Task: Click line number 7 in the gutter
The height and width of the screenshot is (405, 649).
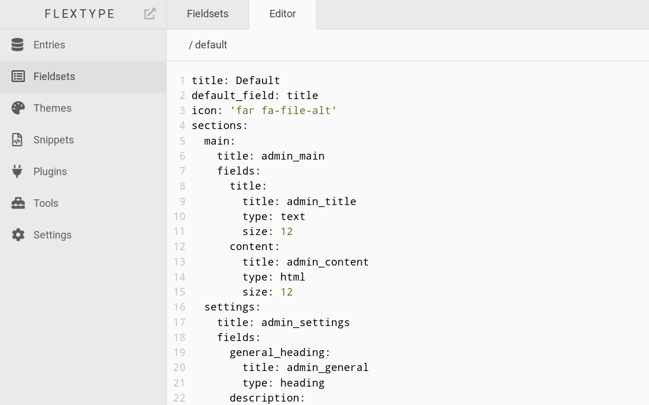Action: pos(182,171)
